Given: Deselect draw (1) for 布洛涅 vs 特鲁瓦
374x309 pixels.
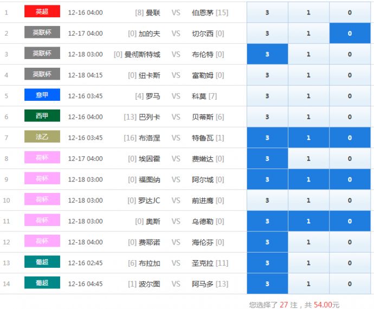Looking at the screenshot, I should click(308, 138).
